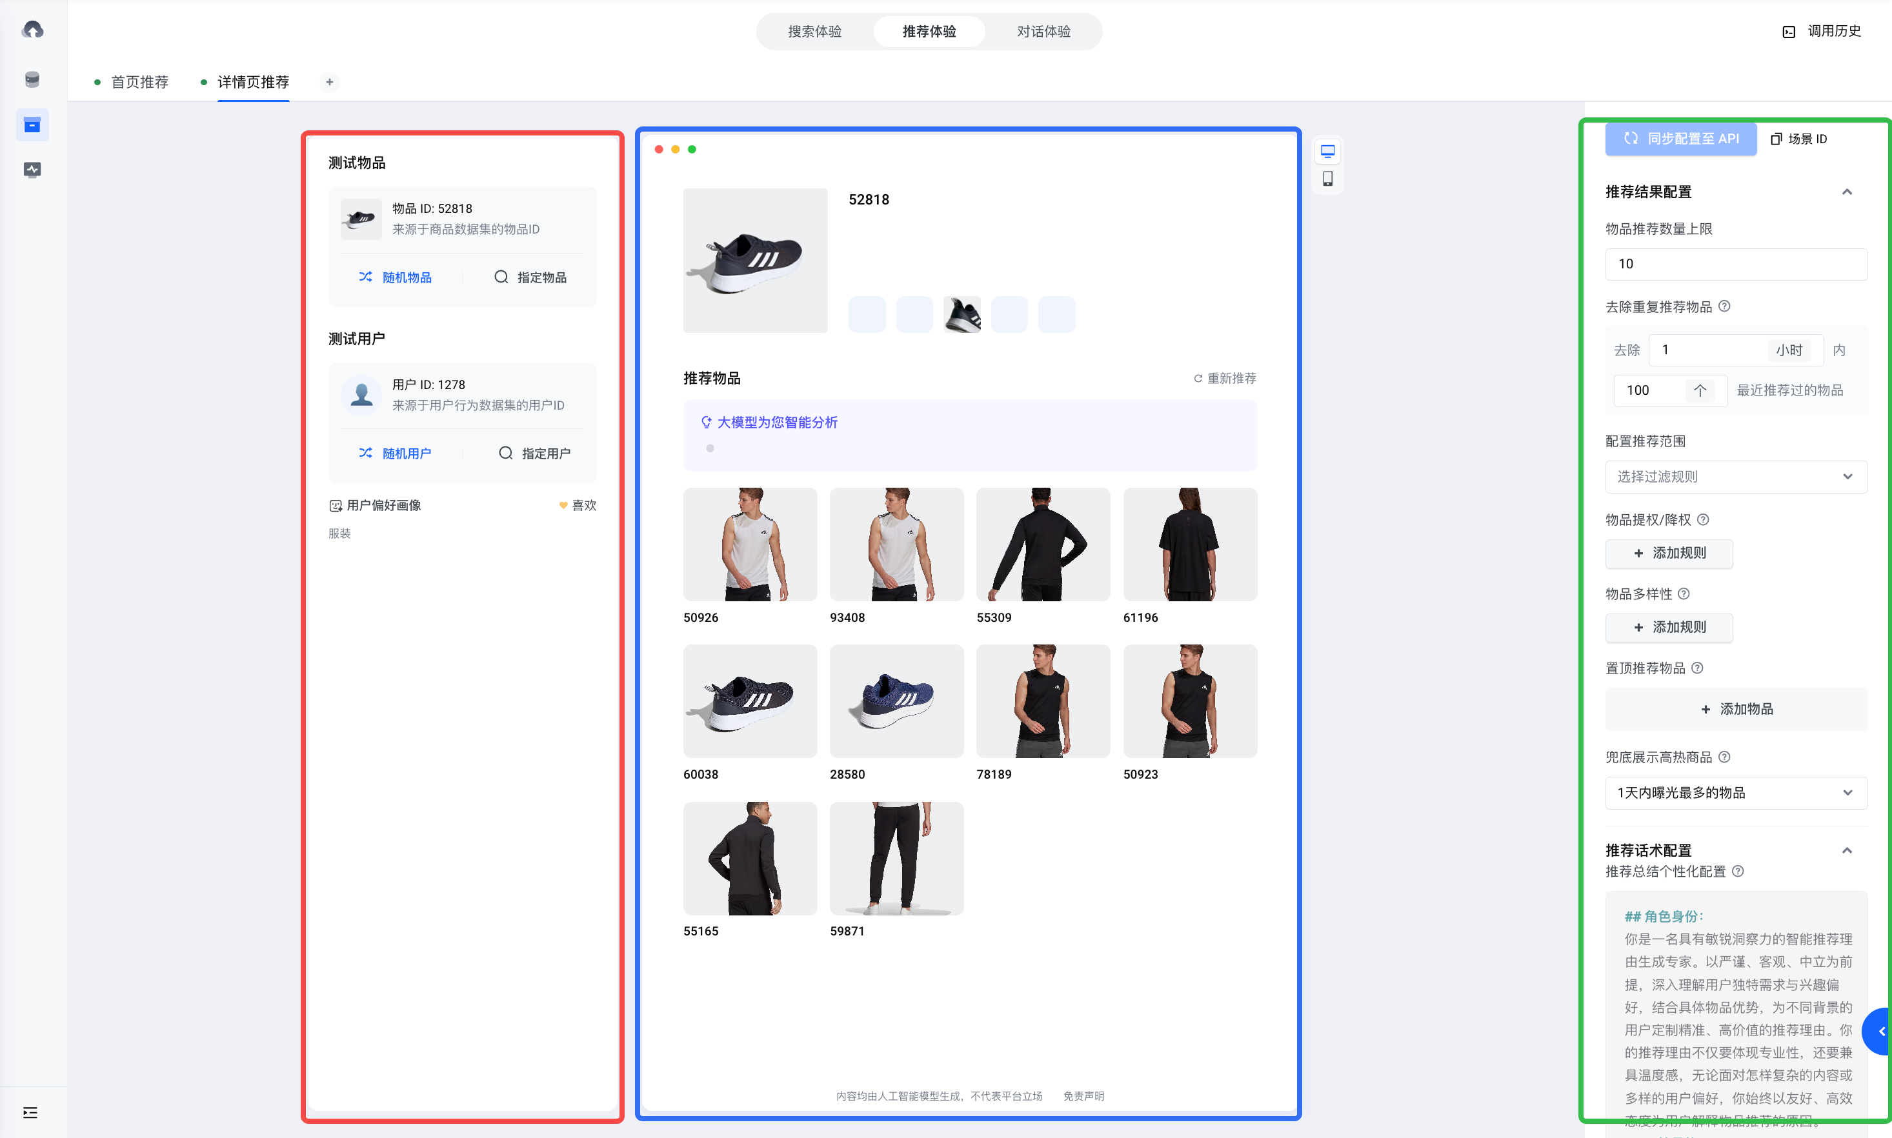Click help icon next to 去除重复推荐物品
The height and width of the screenshot is (1138, 1892).
point(1724,306)
